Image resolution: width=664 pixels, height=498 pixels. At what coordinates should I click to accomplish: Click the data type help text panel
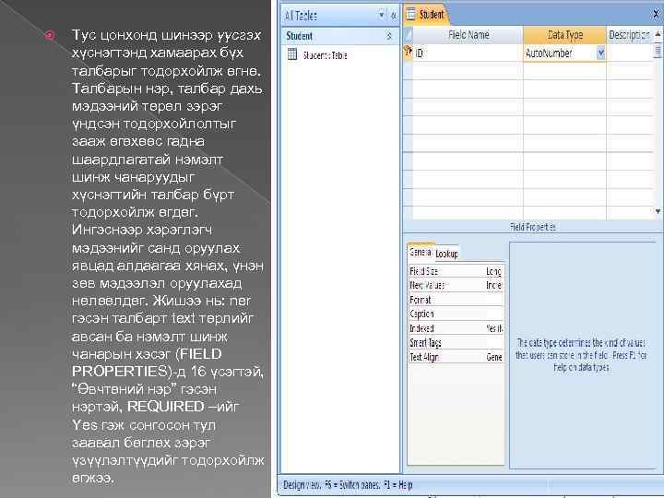point(582,355)
